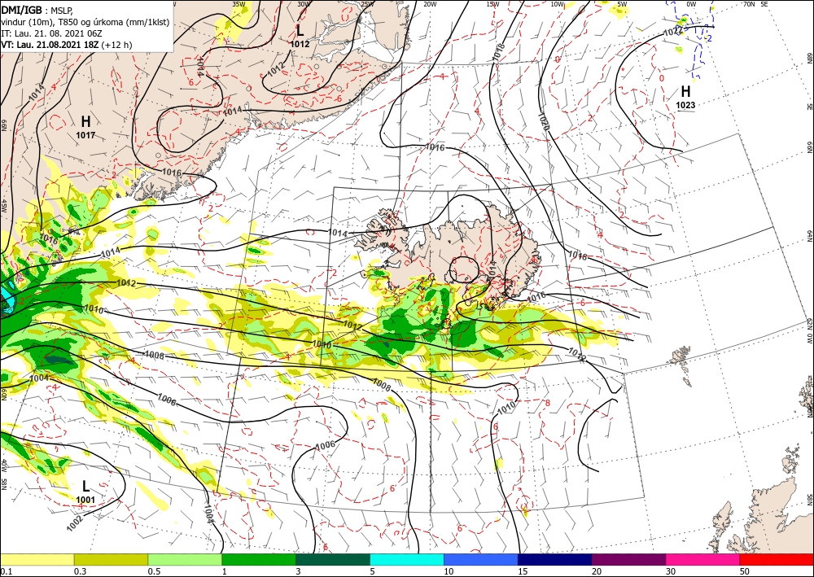Click the 1022 isobar label
Image resolution: width=814 pixels, height=577 pixels.
point(673,31)
